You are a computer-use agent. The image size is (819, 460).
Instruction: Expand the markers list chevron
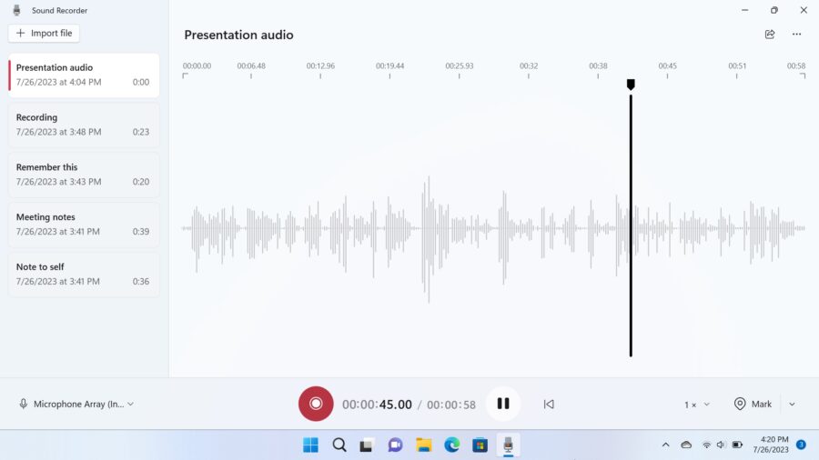coord(792,405)
